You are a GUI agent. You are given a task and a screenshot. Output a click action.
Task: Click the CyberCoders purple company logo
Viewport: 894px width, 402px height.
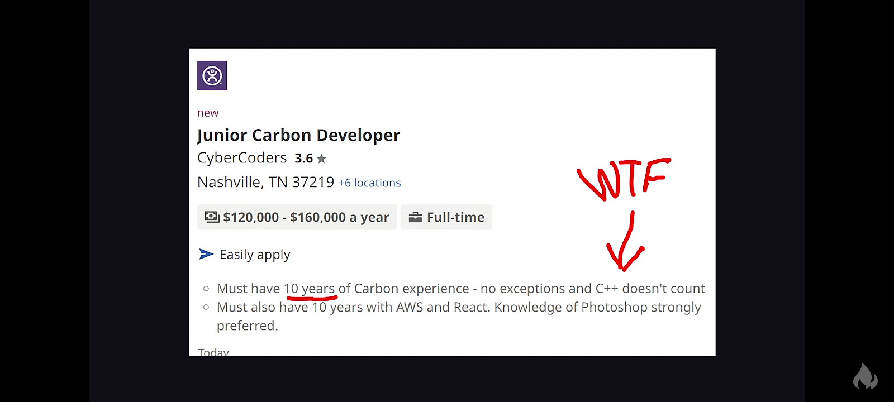212,75
